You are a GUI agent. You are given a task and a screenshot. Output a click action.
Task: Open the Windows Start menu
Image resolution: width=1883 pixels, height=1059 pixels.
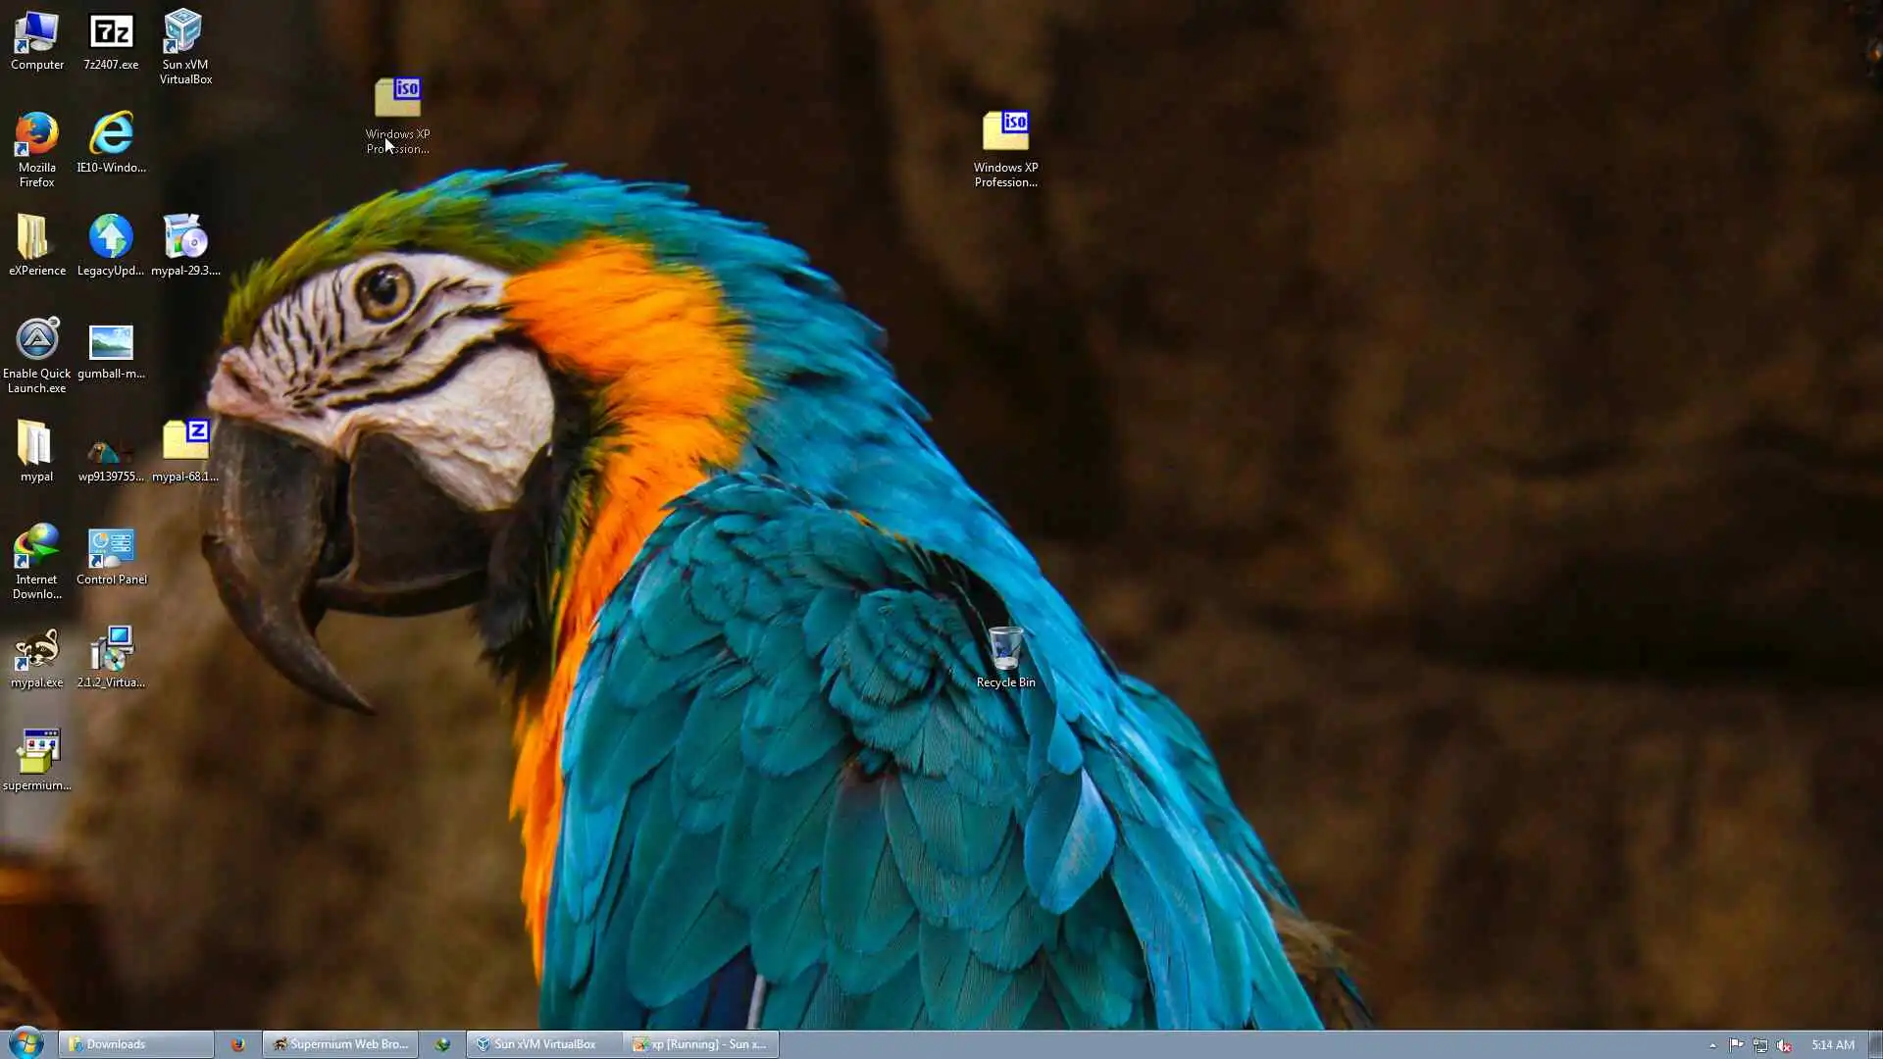[x=25, y=1043]
